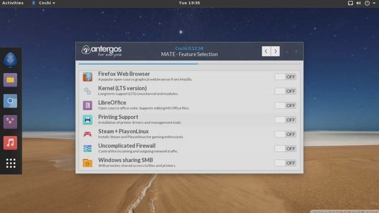
Task: Click the screen indicator icon in top bar
Action: click(x=350, y=3)
